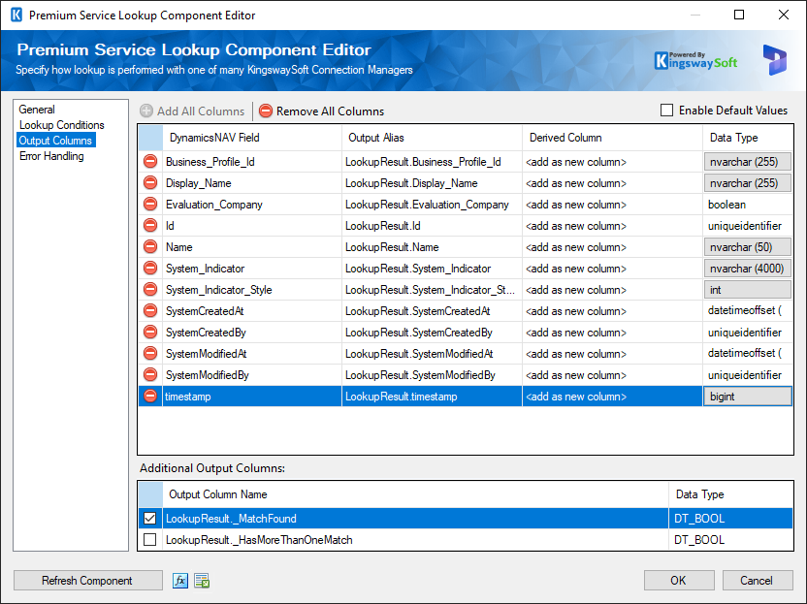Maximize the editor window

[739, 15]
